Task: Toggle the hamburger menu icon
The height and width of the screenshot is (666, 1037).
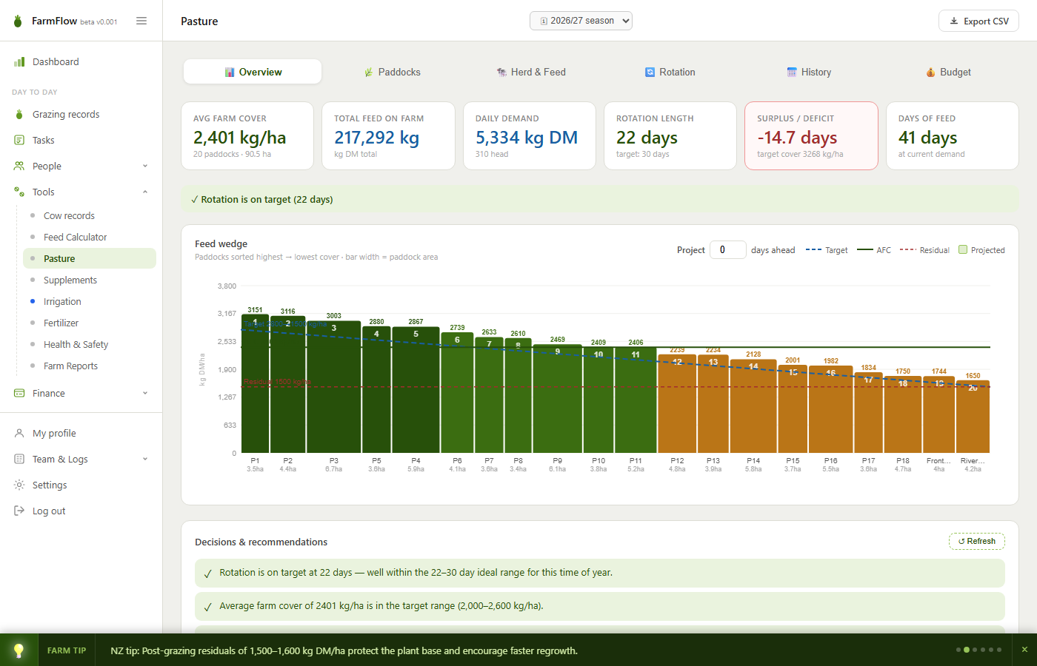Action: point(141,21)
